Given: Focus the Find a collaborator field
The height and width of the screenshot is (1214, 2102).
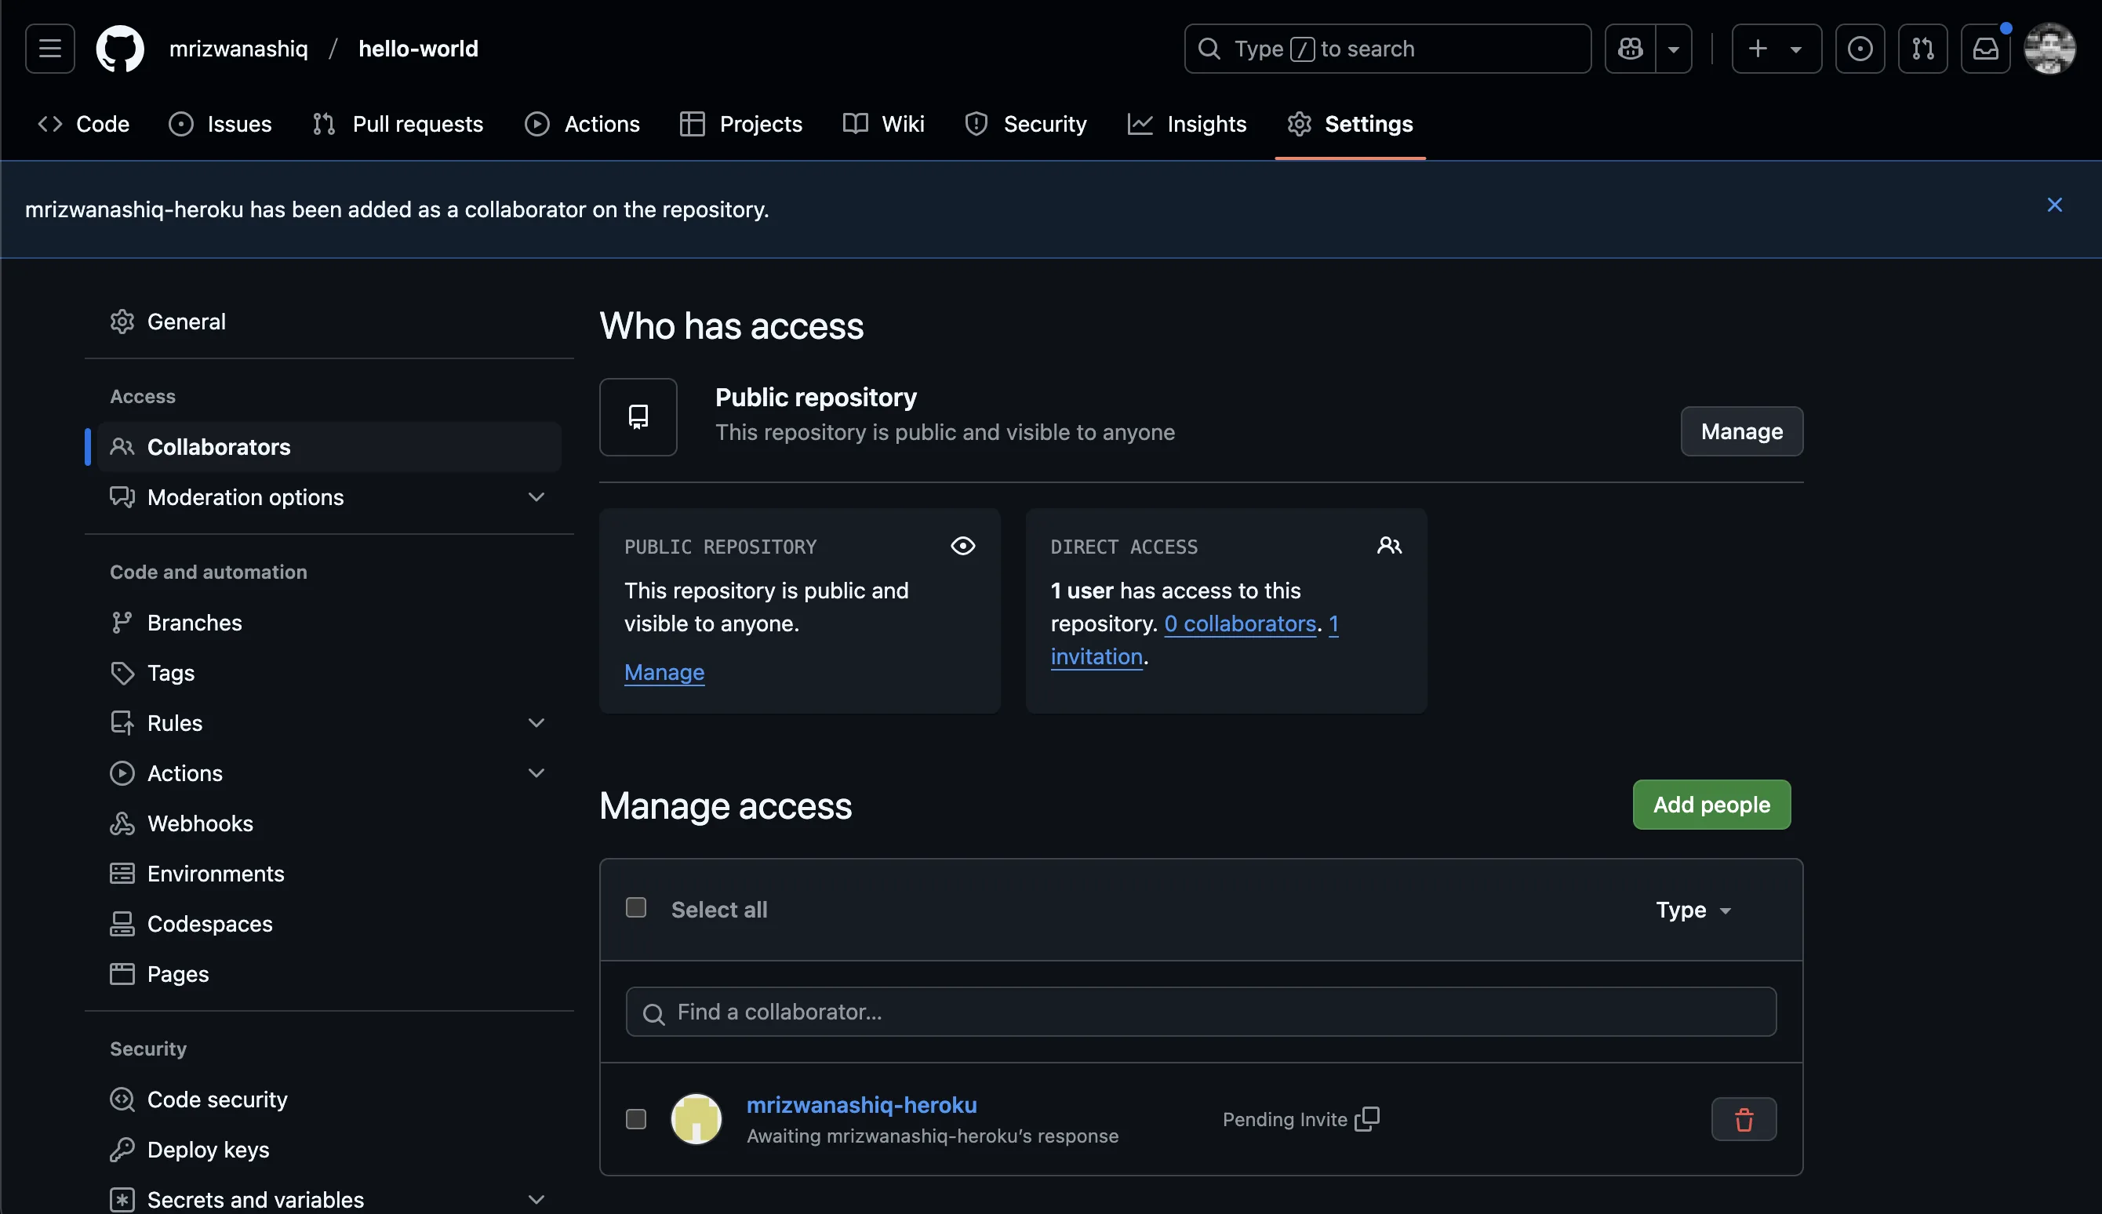Looking at the screenshot, I should 1201,1012.
